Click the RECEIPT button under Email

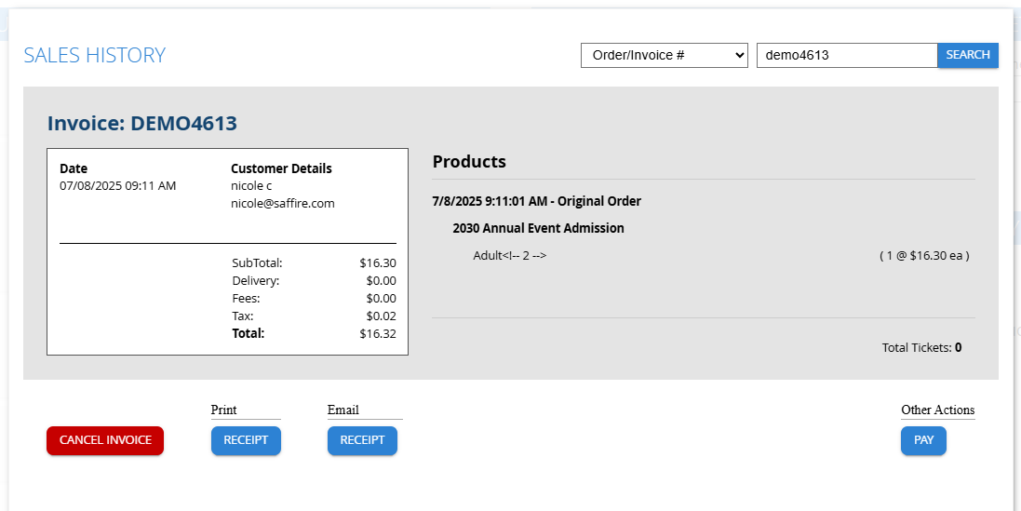[x=362, y=440]
